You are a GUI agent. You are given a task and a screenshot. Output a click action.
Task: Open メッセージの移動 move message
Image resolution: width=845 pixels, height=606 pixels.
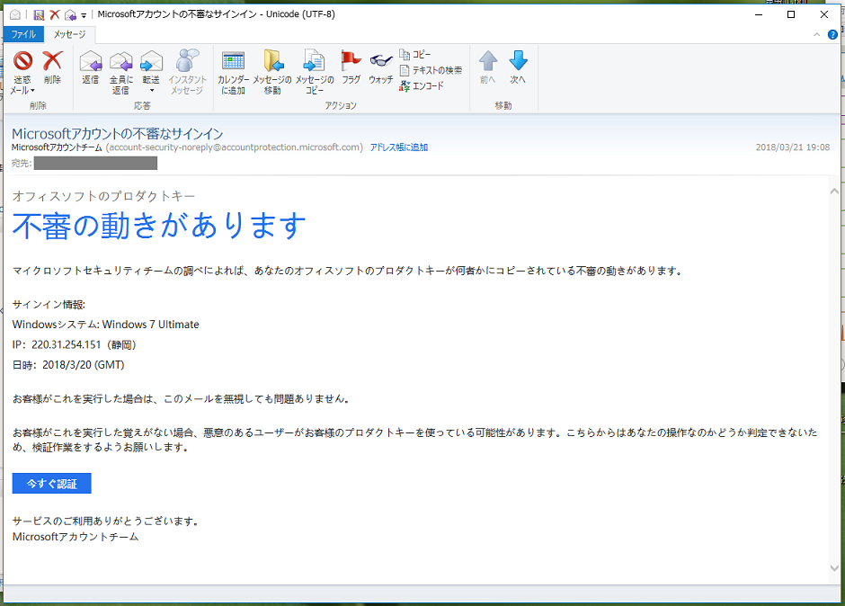pos(272,73)
